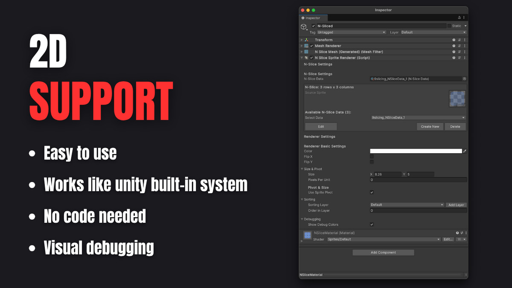Click the N Slice Sprite Renderer script icon
The height and width of the screenshot is (288, 512).
click(x=306, y=58)
